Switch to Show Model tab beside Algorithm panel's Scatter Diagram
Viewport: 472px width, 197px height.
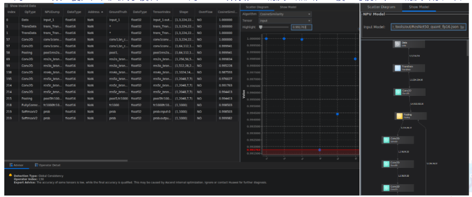tap(288, 7)
